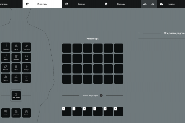Viewport: 185px width, 123px height.
Task: Switch to the Инвентарь tab
Action: [42, 4]
